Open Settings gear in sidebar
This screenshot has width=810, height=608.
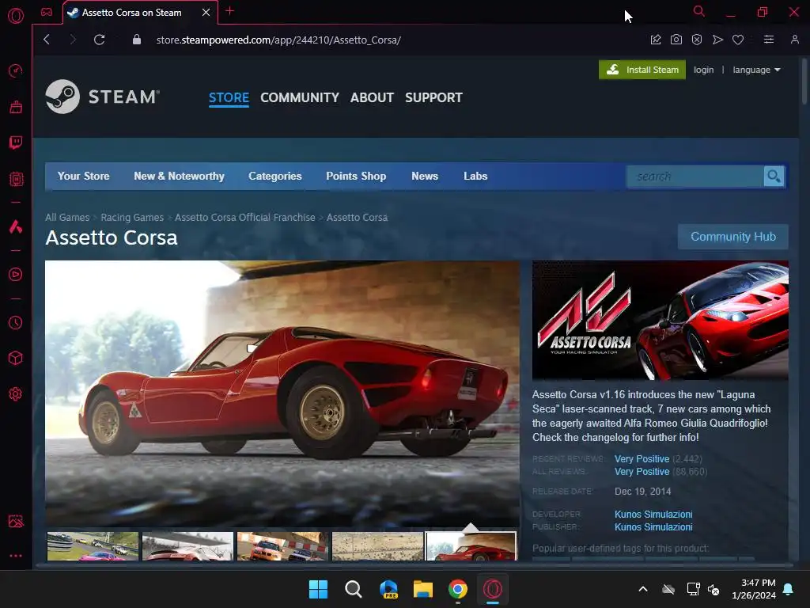(x=16, y=394)
